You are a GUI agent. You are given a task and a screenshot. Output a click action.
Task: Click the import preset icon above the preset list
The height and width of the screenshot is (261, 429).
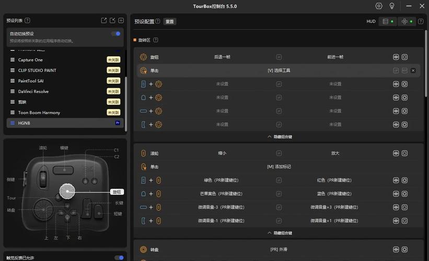point(112,20)
